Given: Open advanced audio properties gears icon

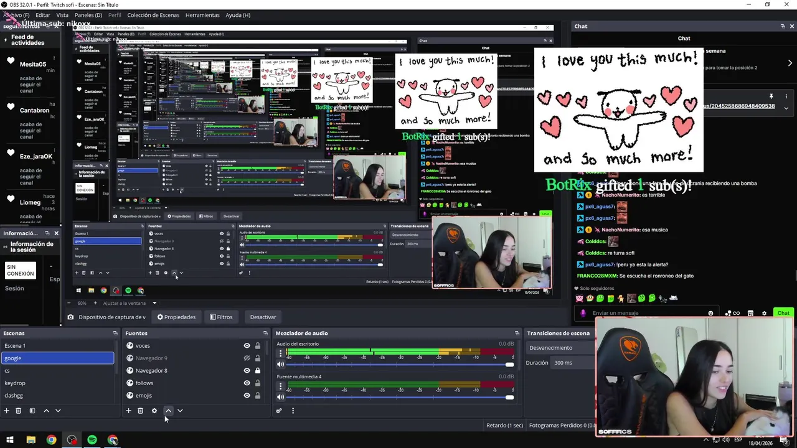Looking at the screenshot, I should click(x=279, y=411).
